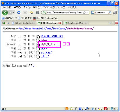Open the zlib/ directory link
120x112 pixels.
click(45, 56)
